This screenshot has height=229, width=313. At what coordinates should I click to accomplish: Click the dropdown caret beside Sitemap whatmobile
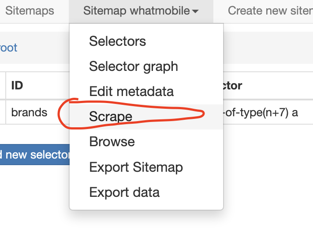click(195, 11)
